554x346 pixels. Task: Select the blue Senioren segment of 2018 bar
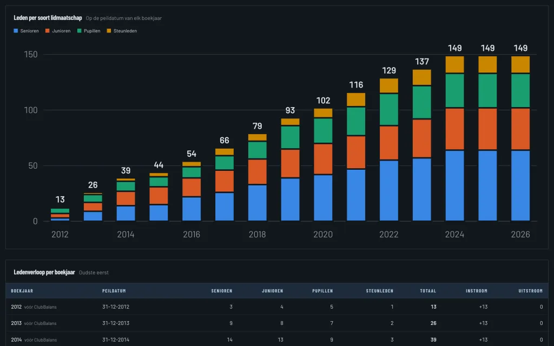click(257, 203)
